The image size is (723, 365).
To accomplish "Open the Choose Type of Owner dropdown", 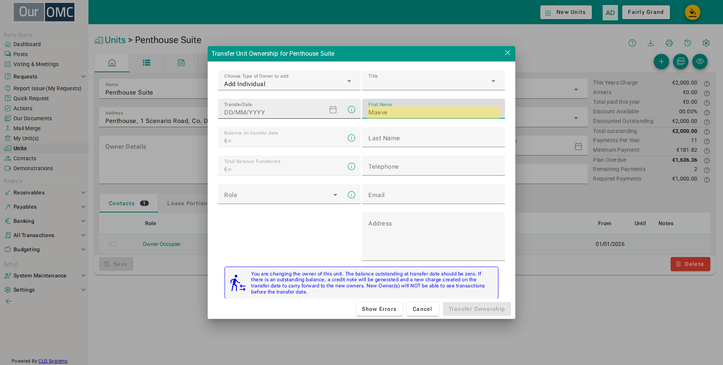I will click(x=289, y=80).
